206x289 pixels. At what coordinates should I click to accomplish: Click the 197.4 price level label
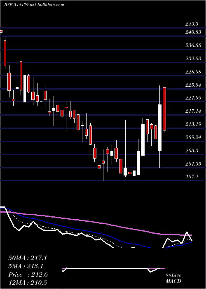tap(192, 177)
